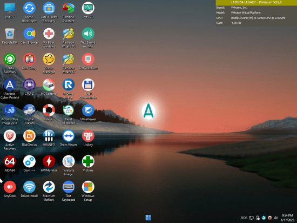The height and width of the screenshot is (223, 297).
Task: Click the BIOS tray label
Action: 244,218
